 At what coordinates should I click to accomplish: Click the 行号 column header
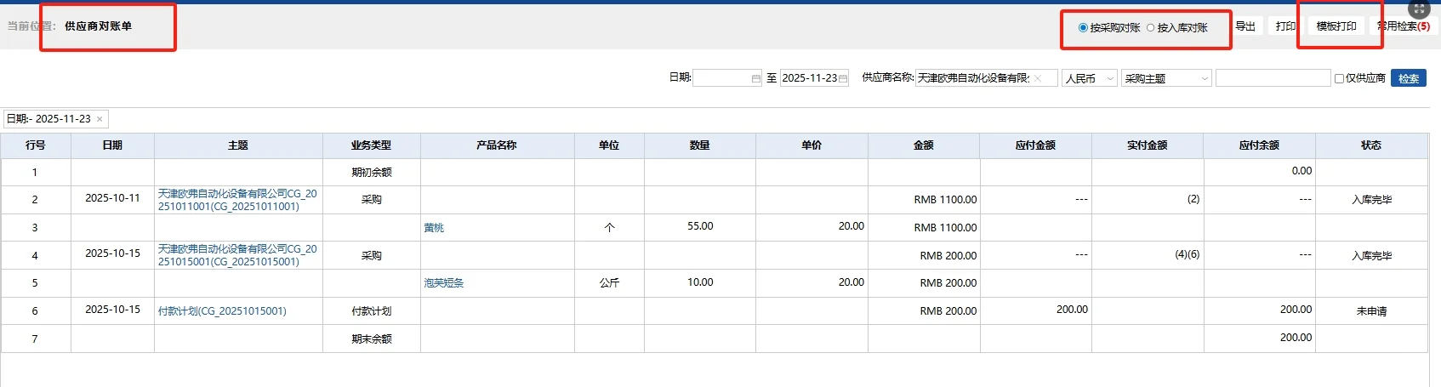tap(36, 145)
